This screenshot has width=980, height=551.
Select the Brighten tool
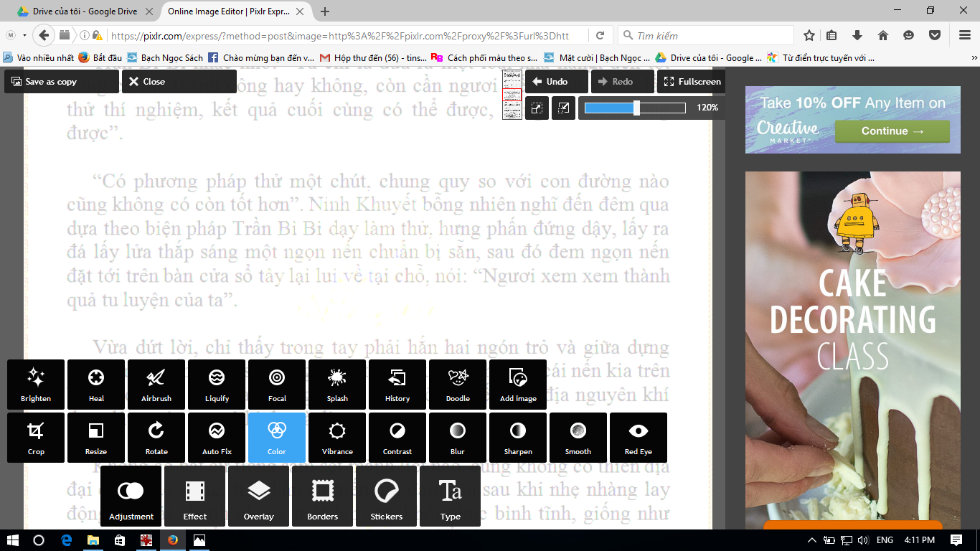(36, 384)
